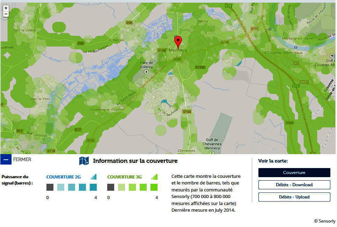This screenshot has height=227, width=337.
Task: Select the Couverture map view
Action: click(x=294, y=173)
